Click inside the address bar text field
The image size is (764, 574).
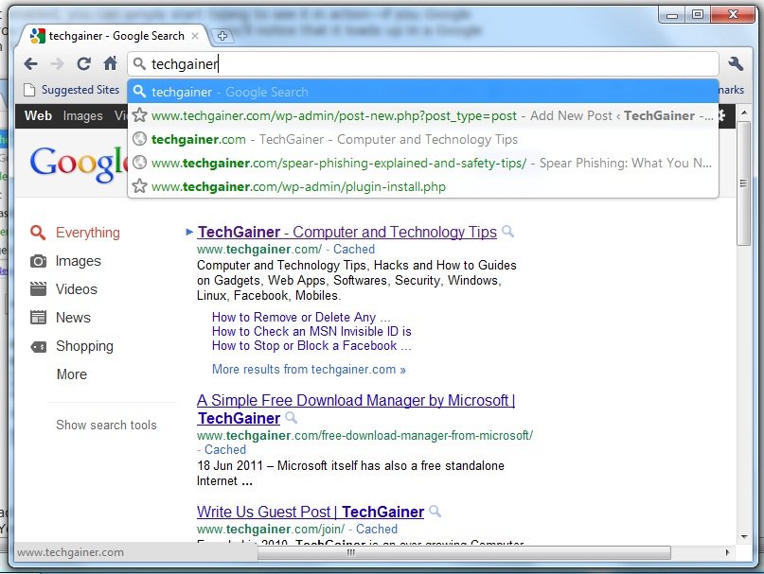pyautogui.click(x=426, y=64)
